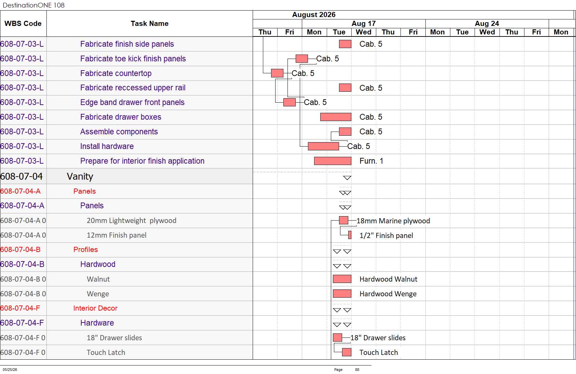
Task: Click the bar labeled Furn. 1
Action: [x=333, y=161]
